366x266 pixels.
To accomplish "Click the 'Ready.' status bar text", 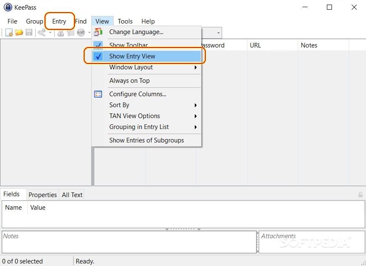I will click(x=85, y=261).
